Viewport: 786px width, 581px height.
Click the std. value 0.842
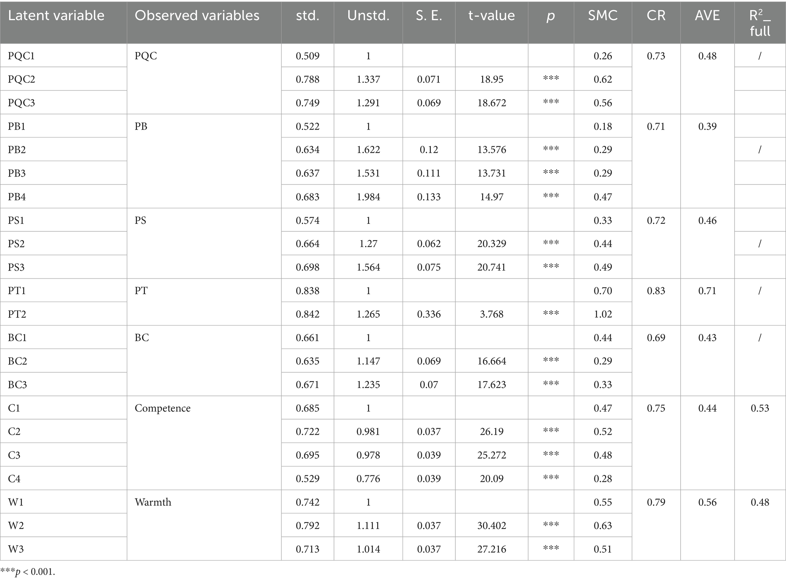(308, 314)
